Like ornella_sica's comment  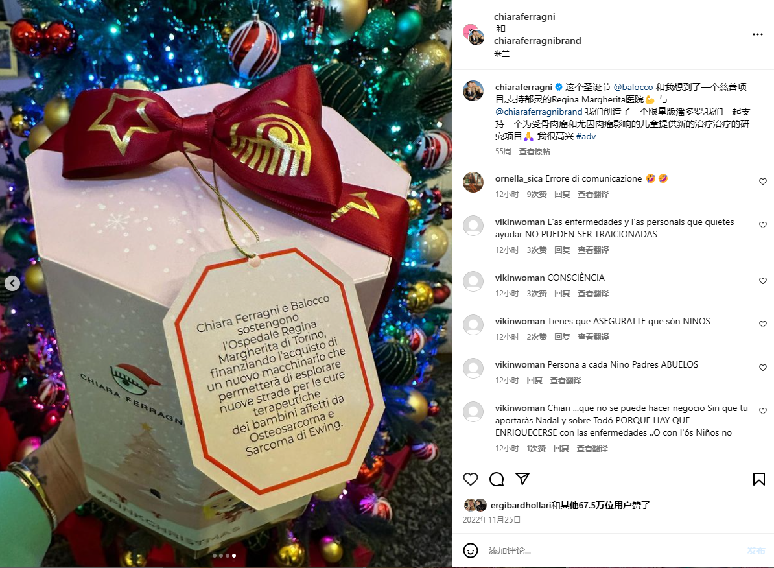tap(762, 182)
